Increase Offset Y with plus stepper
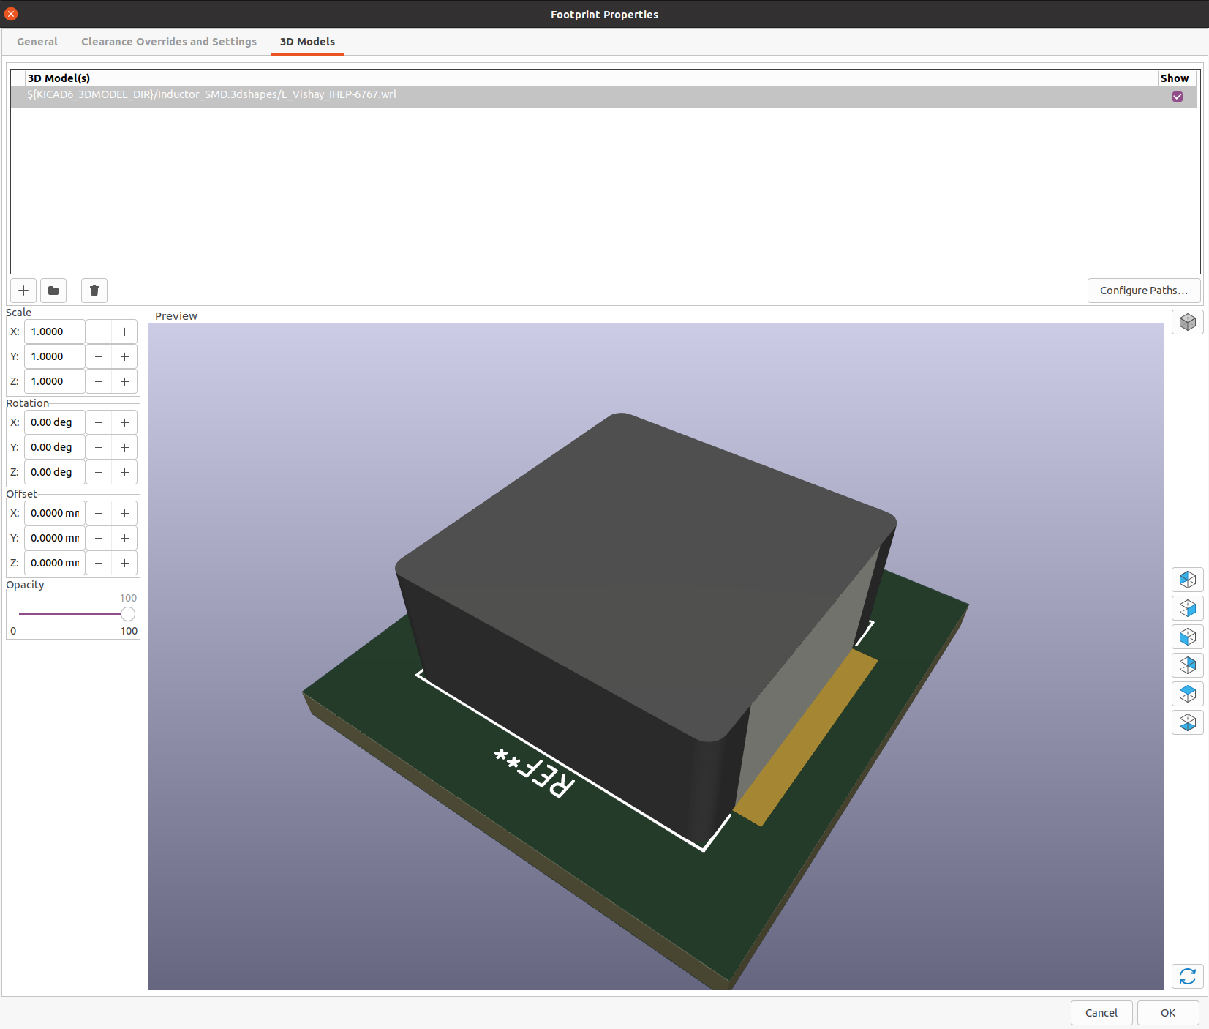 125,538
